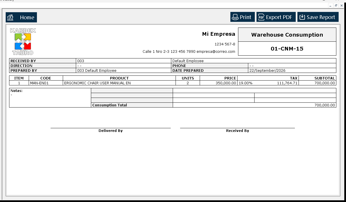346x202 pixels.
Task: Click the PRODUCT column header
Action: [x=119, y=78]
